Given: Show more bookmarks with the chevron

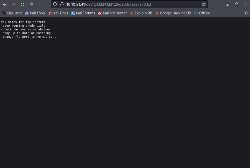Looking at the screenshot, I should tap(246, 13).
